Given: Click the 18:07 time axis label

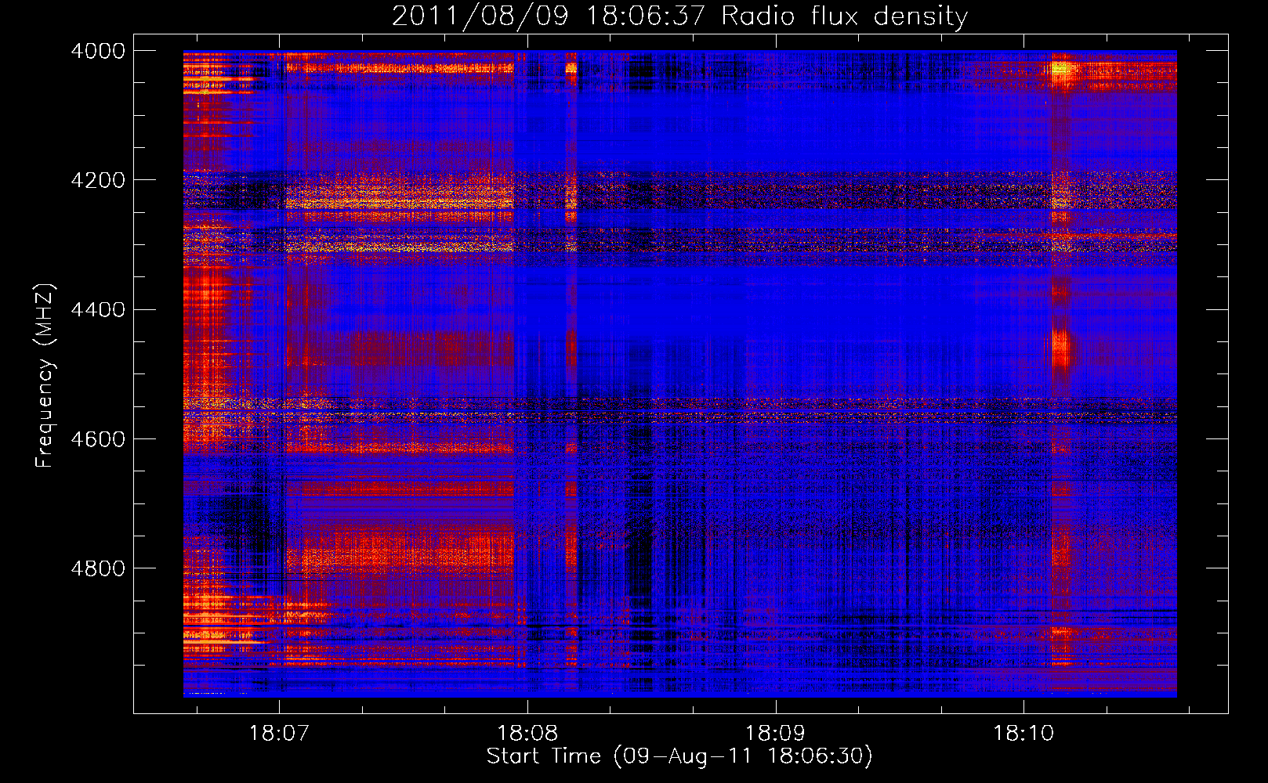Looking at the screenshot, I should point(278,734).
